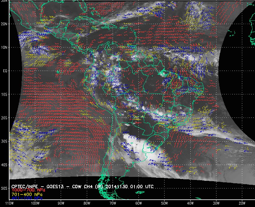Select the red 1000-700 hPa legend entry
Screen dimensions: 255x207
pos(28,190)
